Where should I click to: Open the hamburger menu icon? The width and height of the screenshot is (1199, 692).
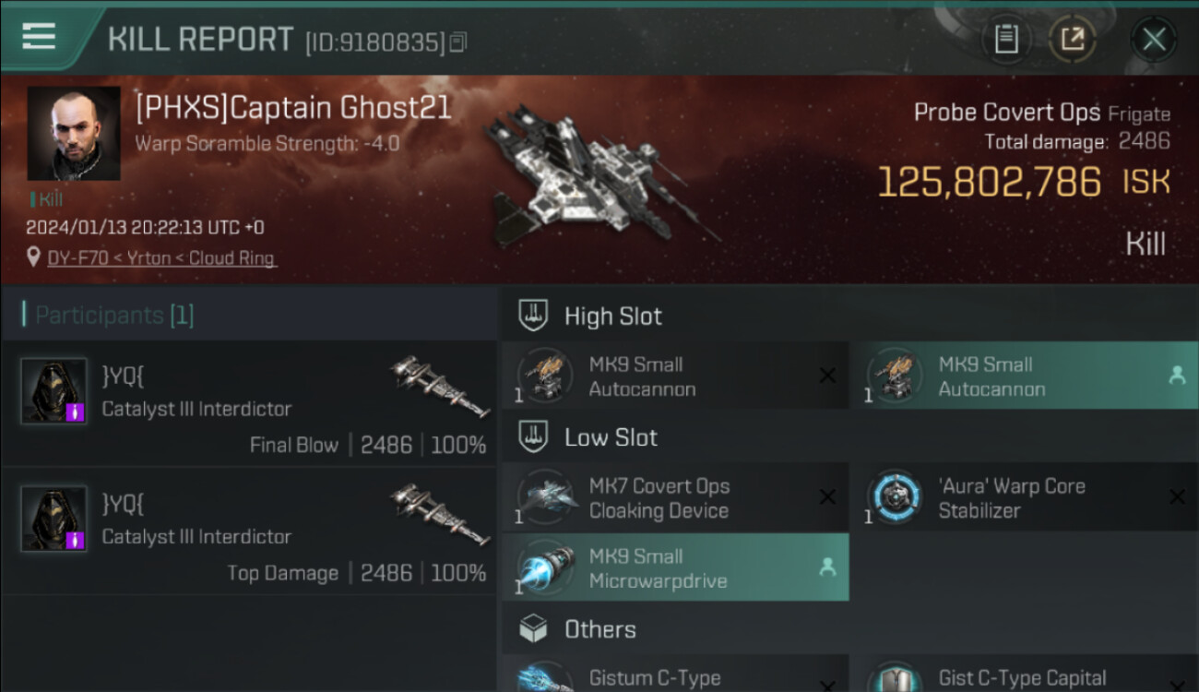point(39,37)
